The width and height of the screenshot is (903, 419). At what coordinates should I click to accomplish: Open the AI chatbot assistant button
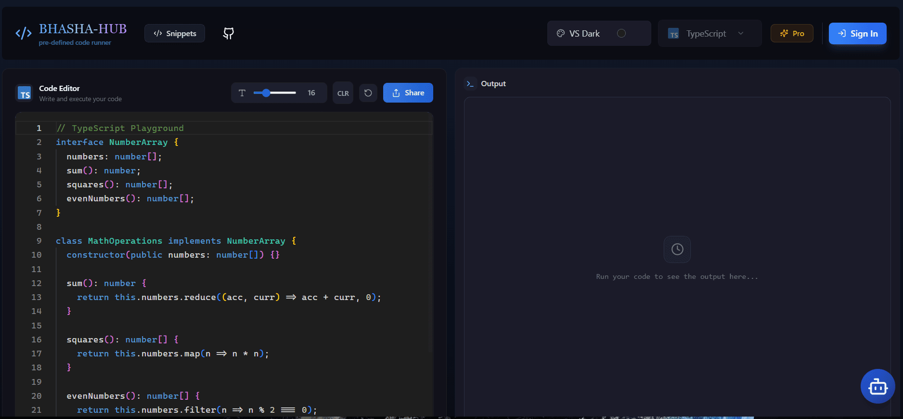[x=877, y=386]
